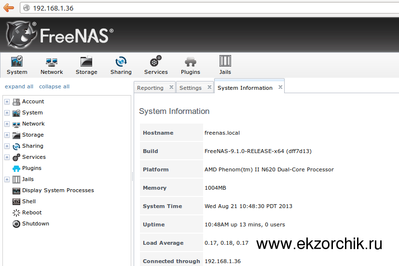Select Account label in tree
Screen dimensions: 399x266
pos(33,101)
